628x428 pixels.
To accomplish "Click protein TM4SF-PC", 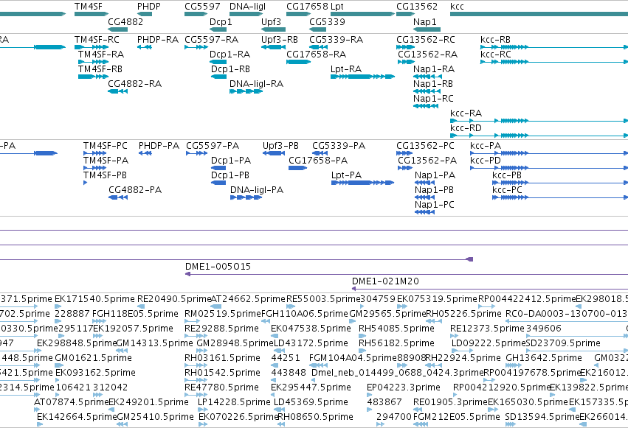I will coord(95,153).
